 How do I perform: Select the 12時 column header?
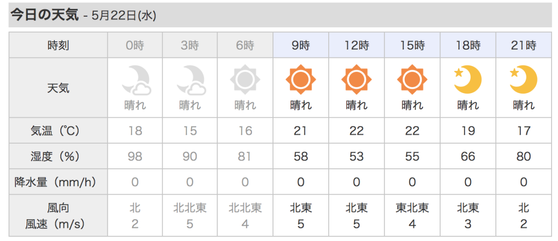click(x=356, y=45)
